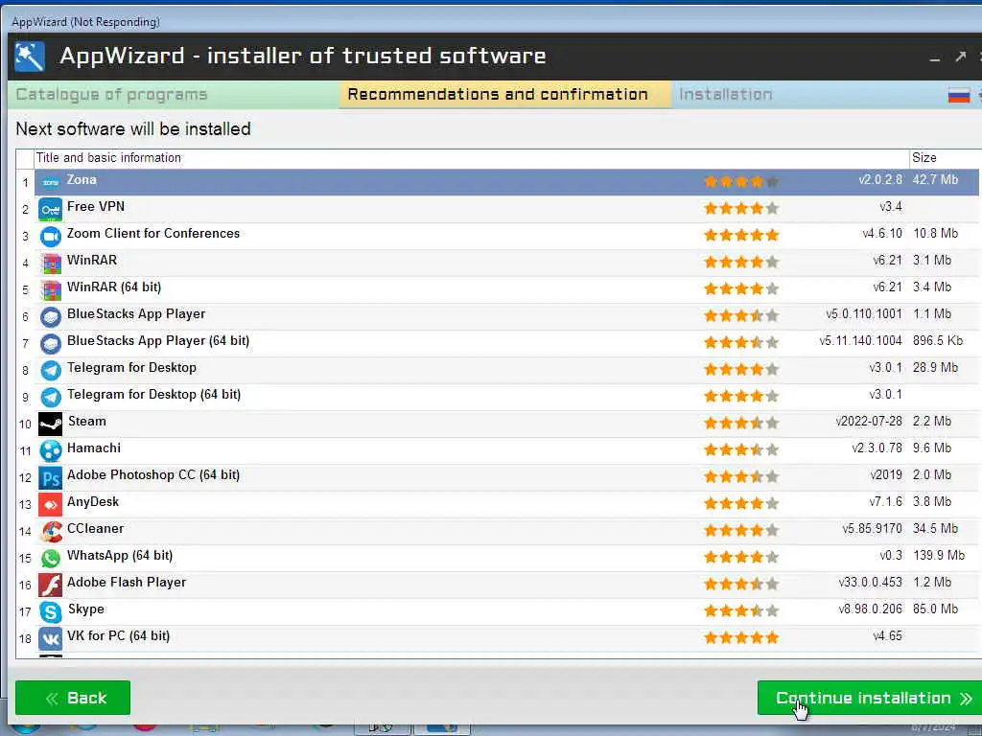This screenshot has height=736, width=982.
Task: Click the expand arrow button in title bar
Action: pyautogui.click(x=961, y=57)
